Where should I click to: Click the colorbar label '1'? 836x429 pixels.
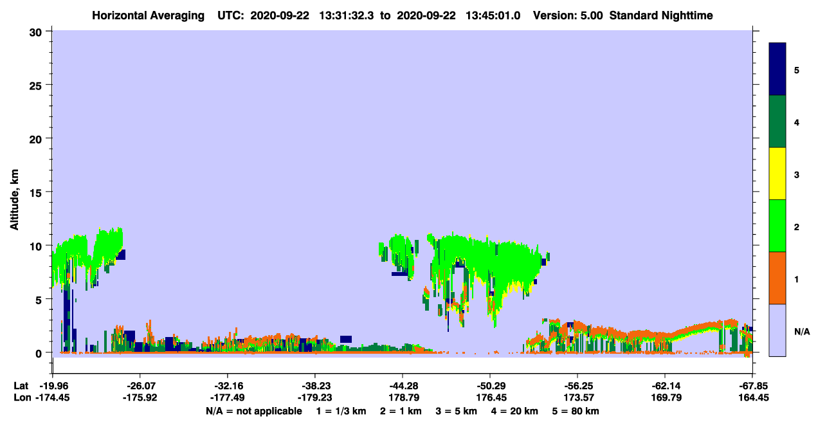pos(797,279)
